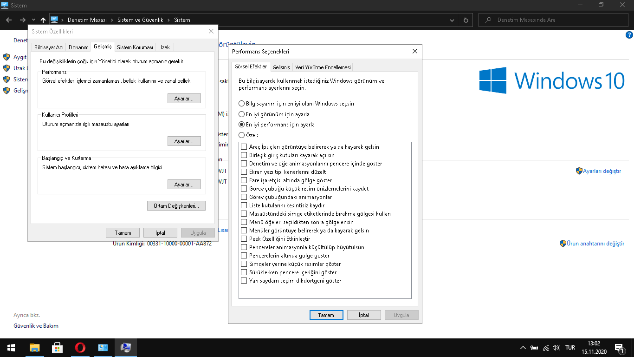Tick 'Yarı saydam seçim dikdörtgeni göster'
Screen dimensions: 634x357
244,281
